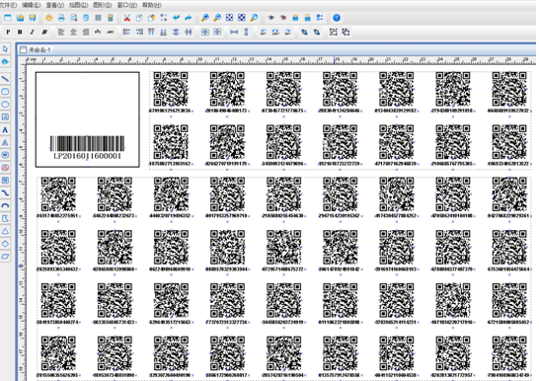The width and height of the screenshot is (539, 381).
Task: Create a new label document
Action: coord(8,18)
